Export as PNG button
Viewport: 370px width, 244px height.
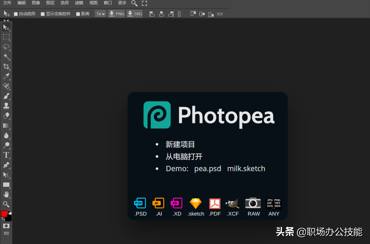tap(116, 14)
